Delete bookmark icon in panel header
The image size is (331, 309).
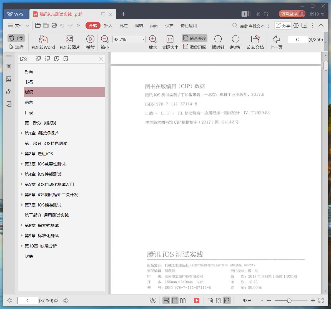(66, 58)
